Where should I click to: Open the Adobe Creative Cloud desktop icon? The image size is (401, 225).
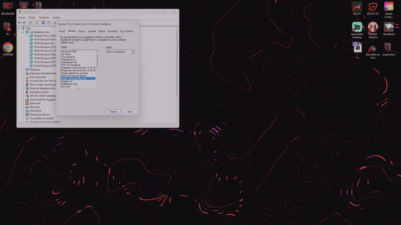(389, 10)
